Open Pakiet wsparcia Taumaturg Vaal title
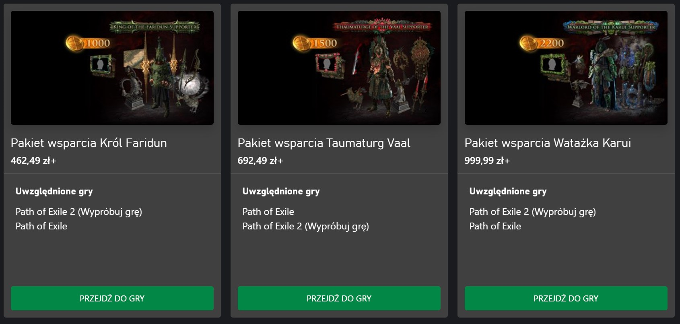This screenshot has height=324, width=680. (x=324, y=143)
